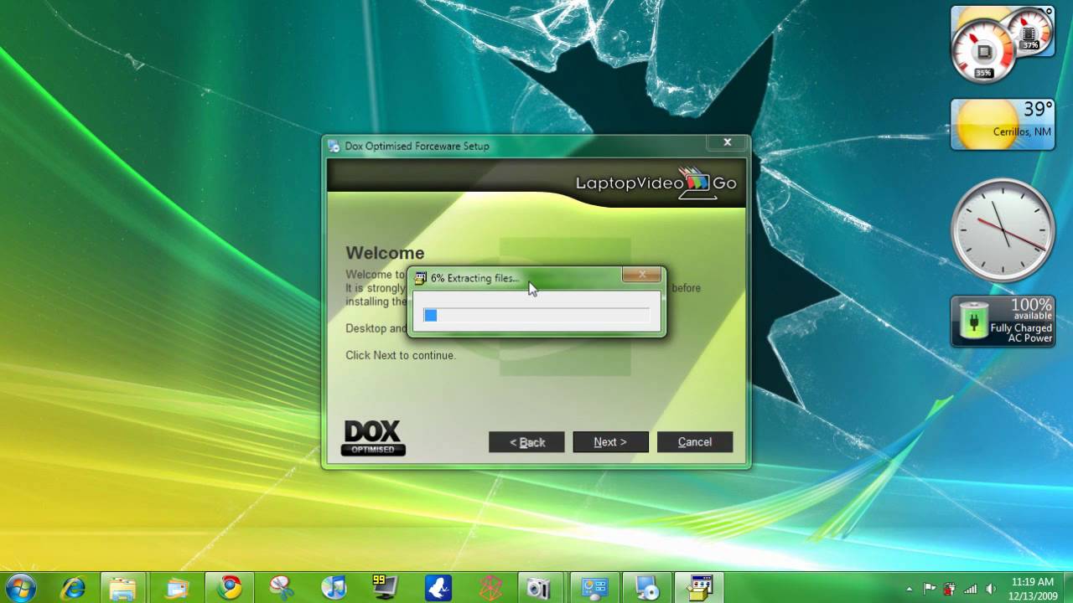Click the analog clock gadget
The width and height of the screenshot is (1073, 603).
pyautogui.click(x=1003, y=229)
